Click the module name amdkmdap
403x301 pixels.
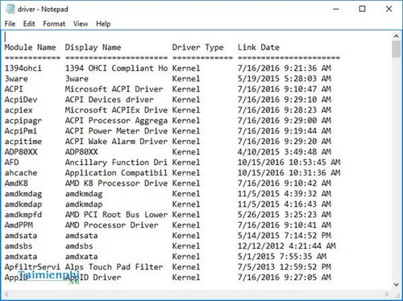(23, 204)
